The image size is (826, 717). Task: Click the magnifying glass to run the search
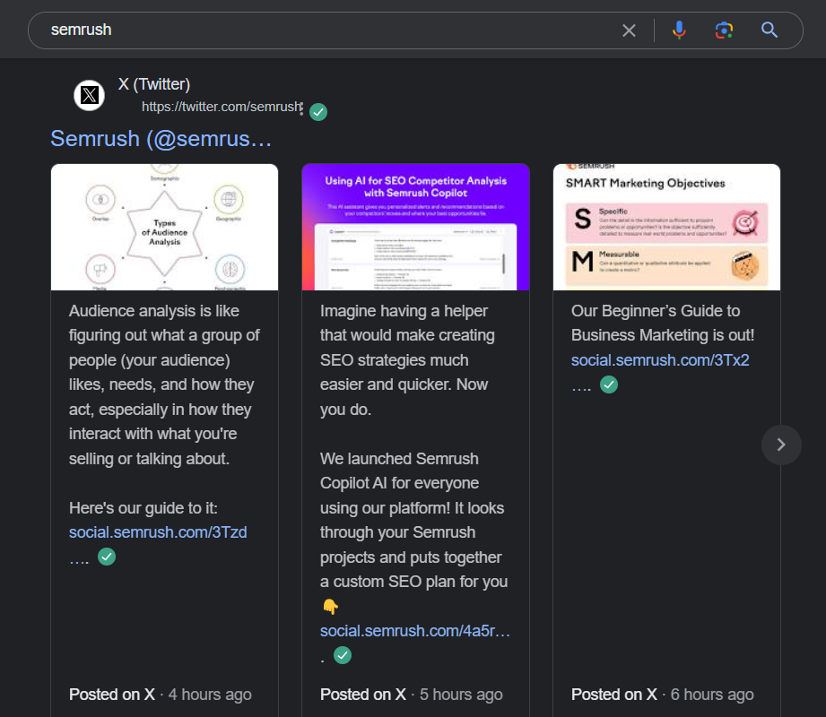coord(769,30)
